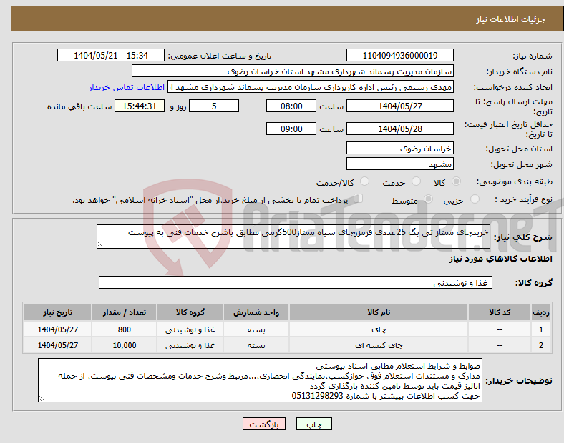564x443 pixels.
Task: Click the کد کالا column header
Action: click(x=500, y=312)
